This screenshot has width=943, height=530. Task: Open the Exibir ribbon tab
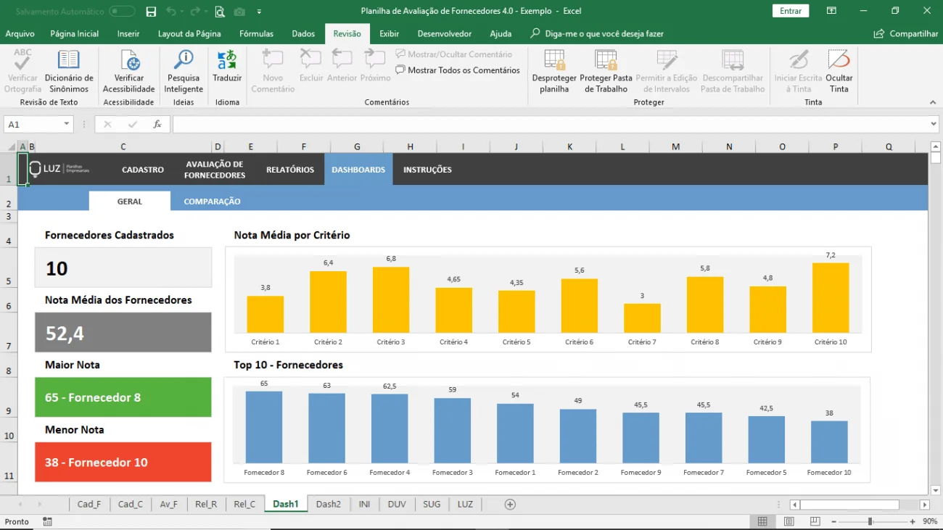390,33
